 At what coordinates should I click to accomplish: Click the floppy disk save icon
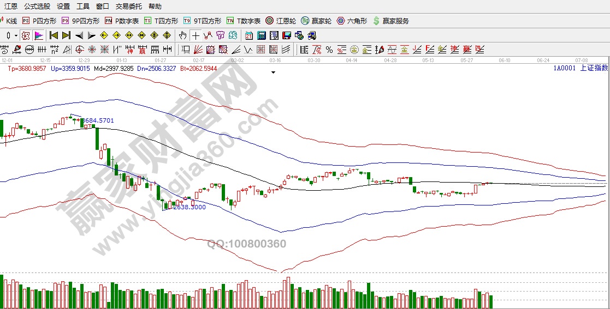point(287,35)
